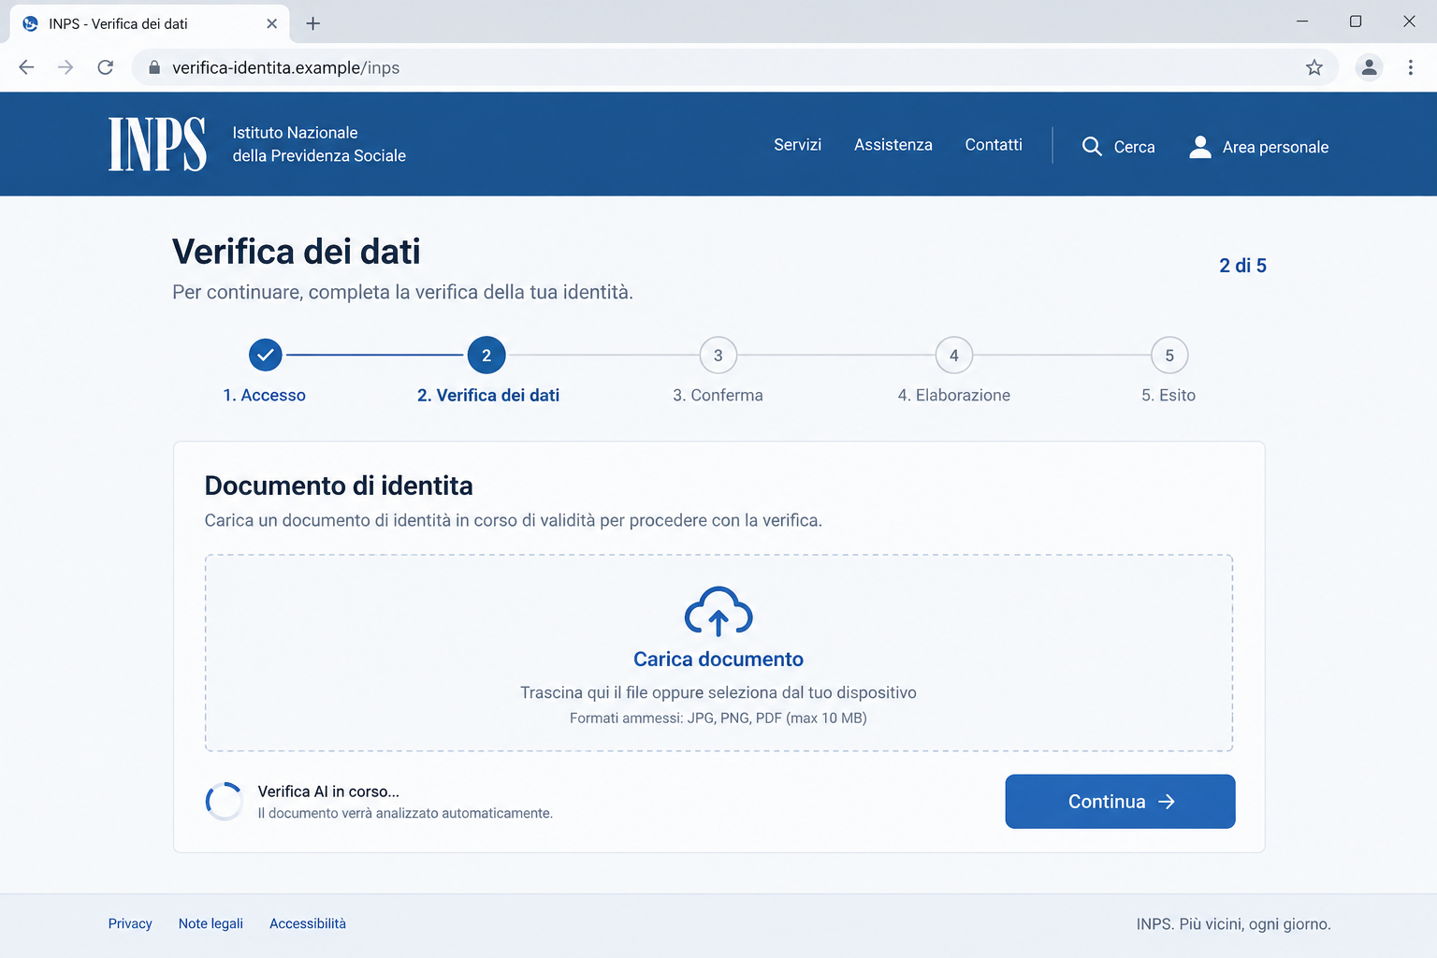Viewport: 1437px width, 958px height.
Task: Open a new browser tab
Action: (x=313, y=23)
